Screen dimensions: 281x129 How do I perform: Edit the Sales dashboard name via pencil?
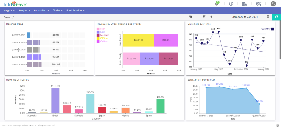click(13, 17)
